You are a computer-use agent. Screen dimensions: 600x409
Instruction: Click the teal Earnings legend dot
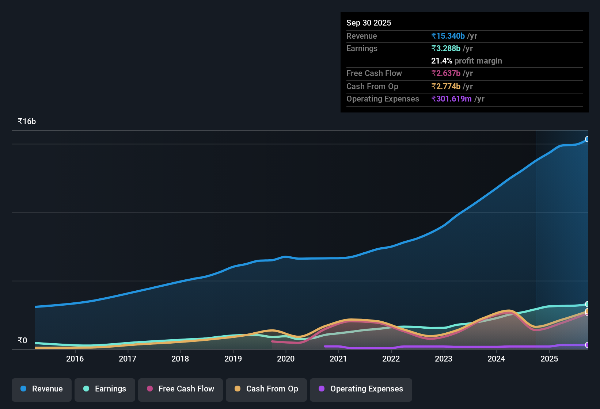pos(86,389)
